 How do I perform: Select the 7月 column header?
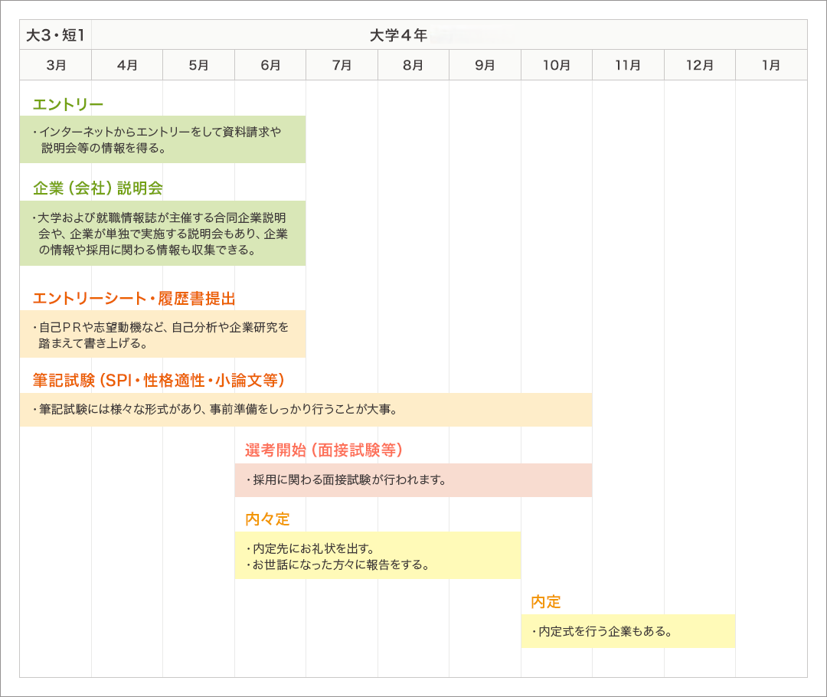click(x=342, y=64)
